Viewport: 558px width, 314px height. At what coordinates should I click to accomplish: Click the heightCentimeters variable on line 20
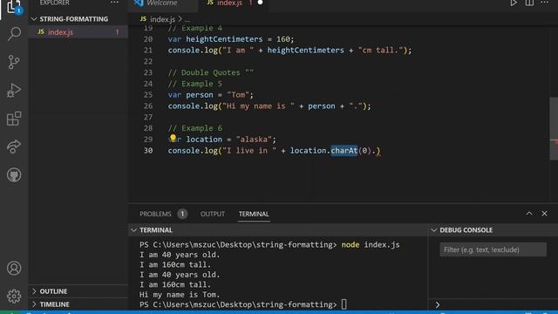click(x=224, y=39)
